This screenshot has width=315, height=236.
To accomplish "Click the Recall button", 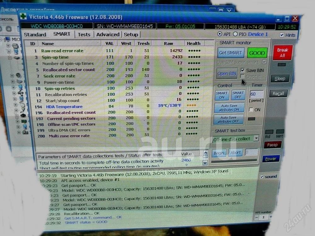I will 278,93.
